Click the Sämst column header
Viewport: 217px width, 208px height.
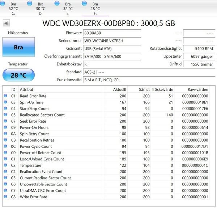(139, 89)
